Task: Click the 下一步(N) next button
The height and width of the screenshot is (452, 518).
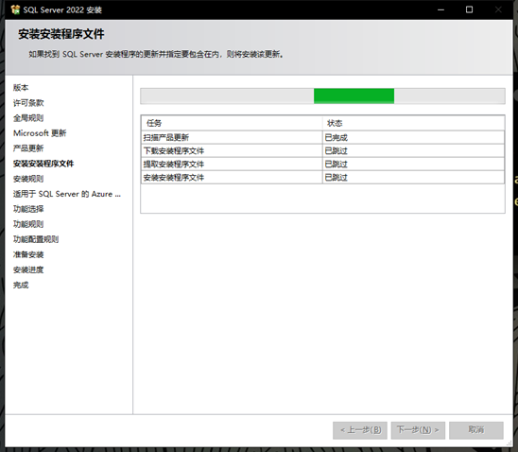Action: tap(418, 430)
